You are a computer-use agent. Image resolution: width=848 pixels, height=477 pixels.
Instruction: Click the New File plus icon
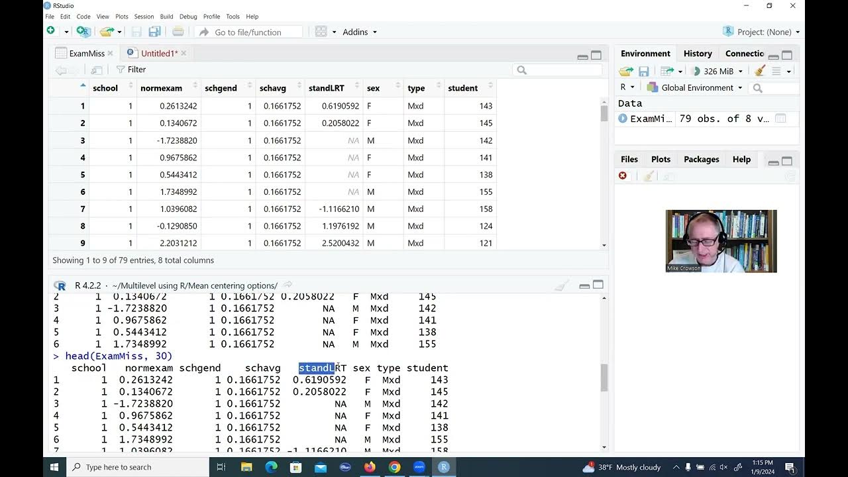pyautogui.click(x=51, y=31)
